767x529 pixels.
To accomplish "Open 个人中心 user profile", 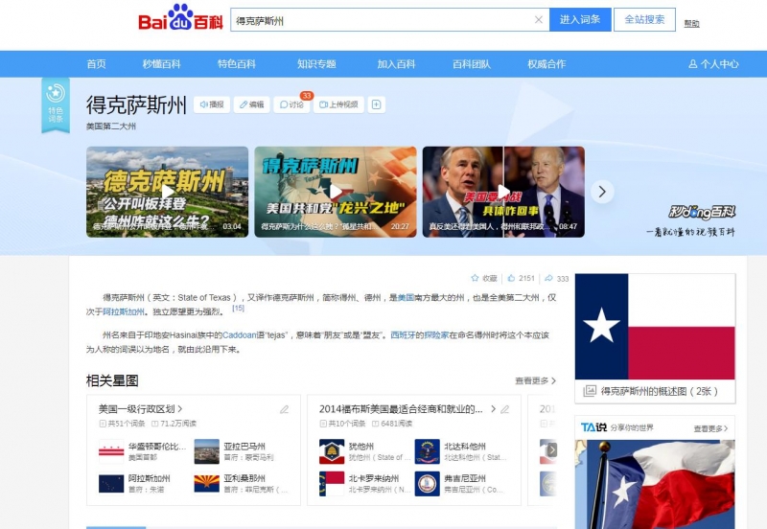I will pyautogui.click(x=713, y=64).
